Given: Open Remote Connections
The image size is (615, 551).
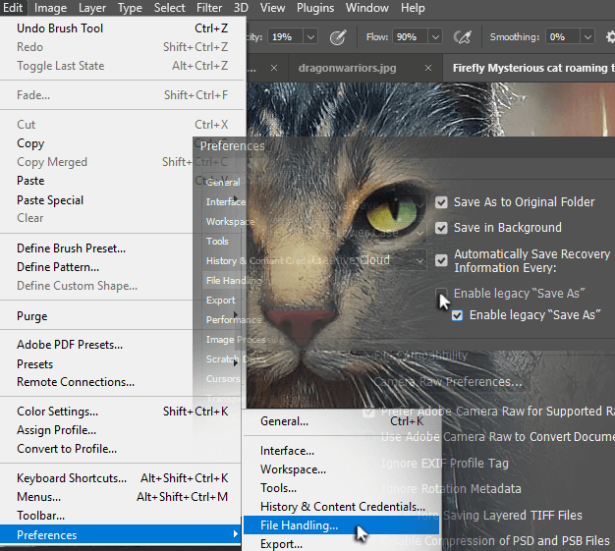Looking at the screenshot, I should (123, 382).
